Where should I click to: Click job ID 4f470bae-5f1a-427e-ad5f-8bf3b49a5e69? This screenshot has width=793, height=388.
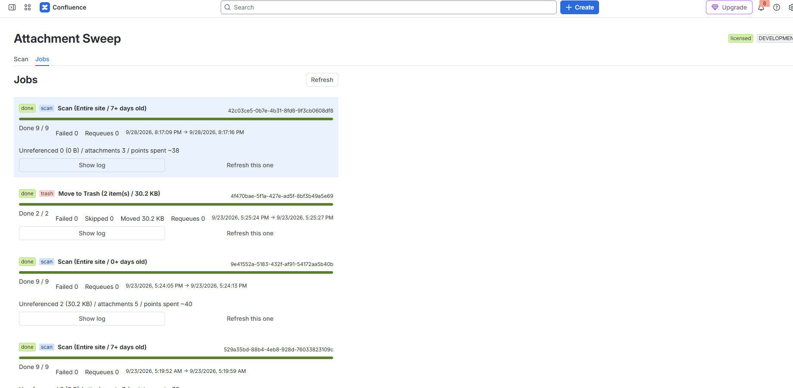coord(282,196)
